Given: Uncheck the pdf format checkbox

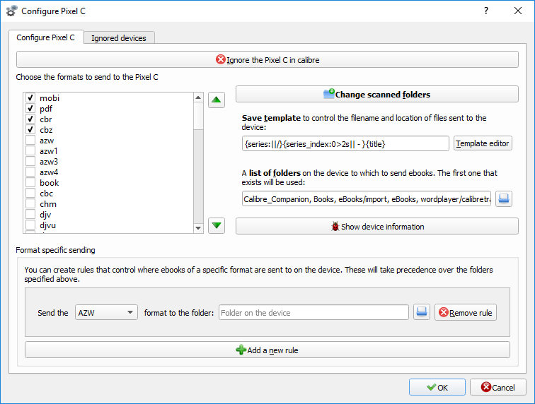Looking at the screenshot, I should [x=30, y=108].
